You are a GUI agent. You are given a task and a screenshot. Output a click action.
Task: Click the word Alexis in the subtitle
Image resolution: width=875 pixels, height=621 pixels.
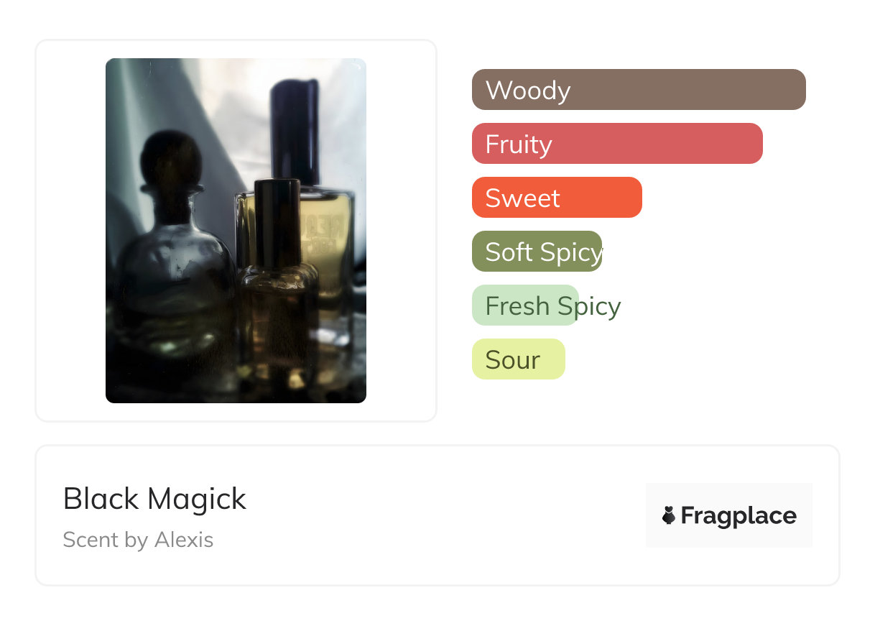point(184,540)
